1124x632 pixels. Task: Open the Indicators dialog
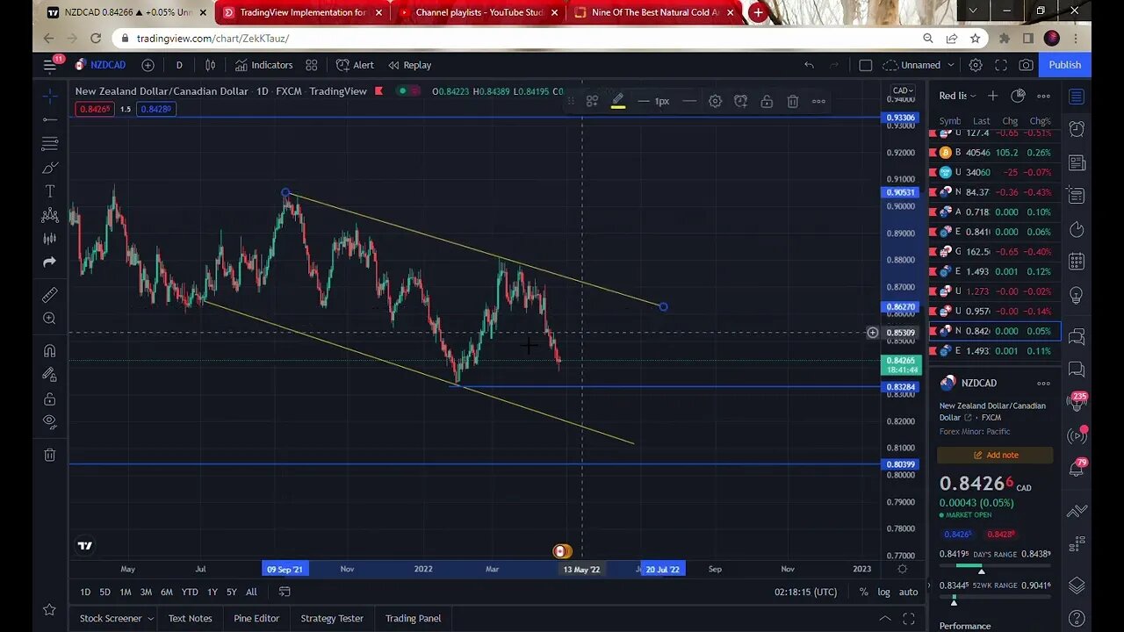click(x=263, y=65)
